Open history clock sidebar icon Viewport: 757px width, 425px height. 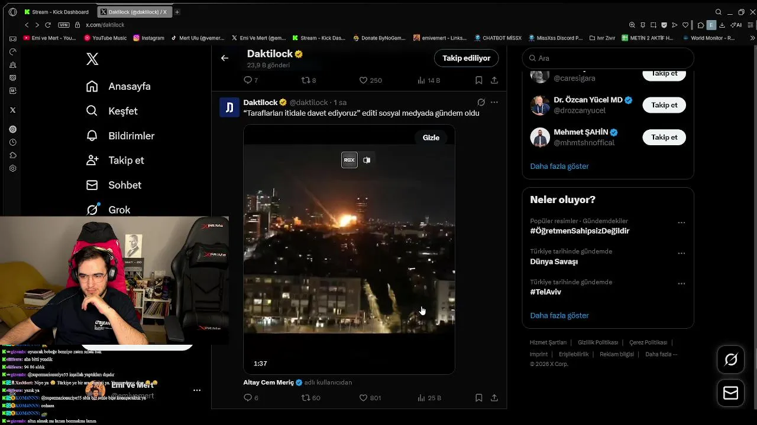point(13,142)
